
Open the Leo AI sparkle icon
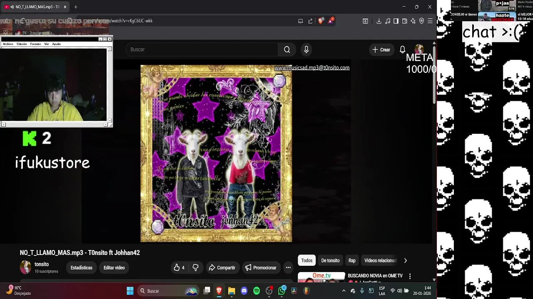(413, 21)
